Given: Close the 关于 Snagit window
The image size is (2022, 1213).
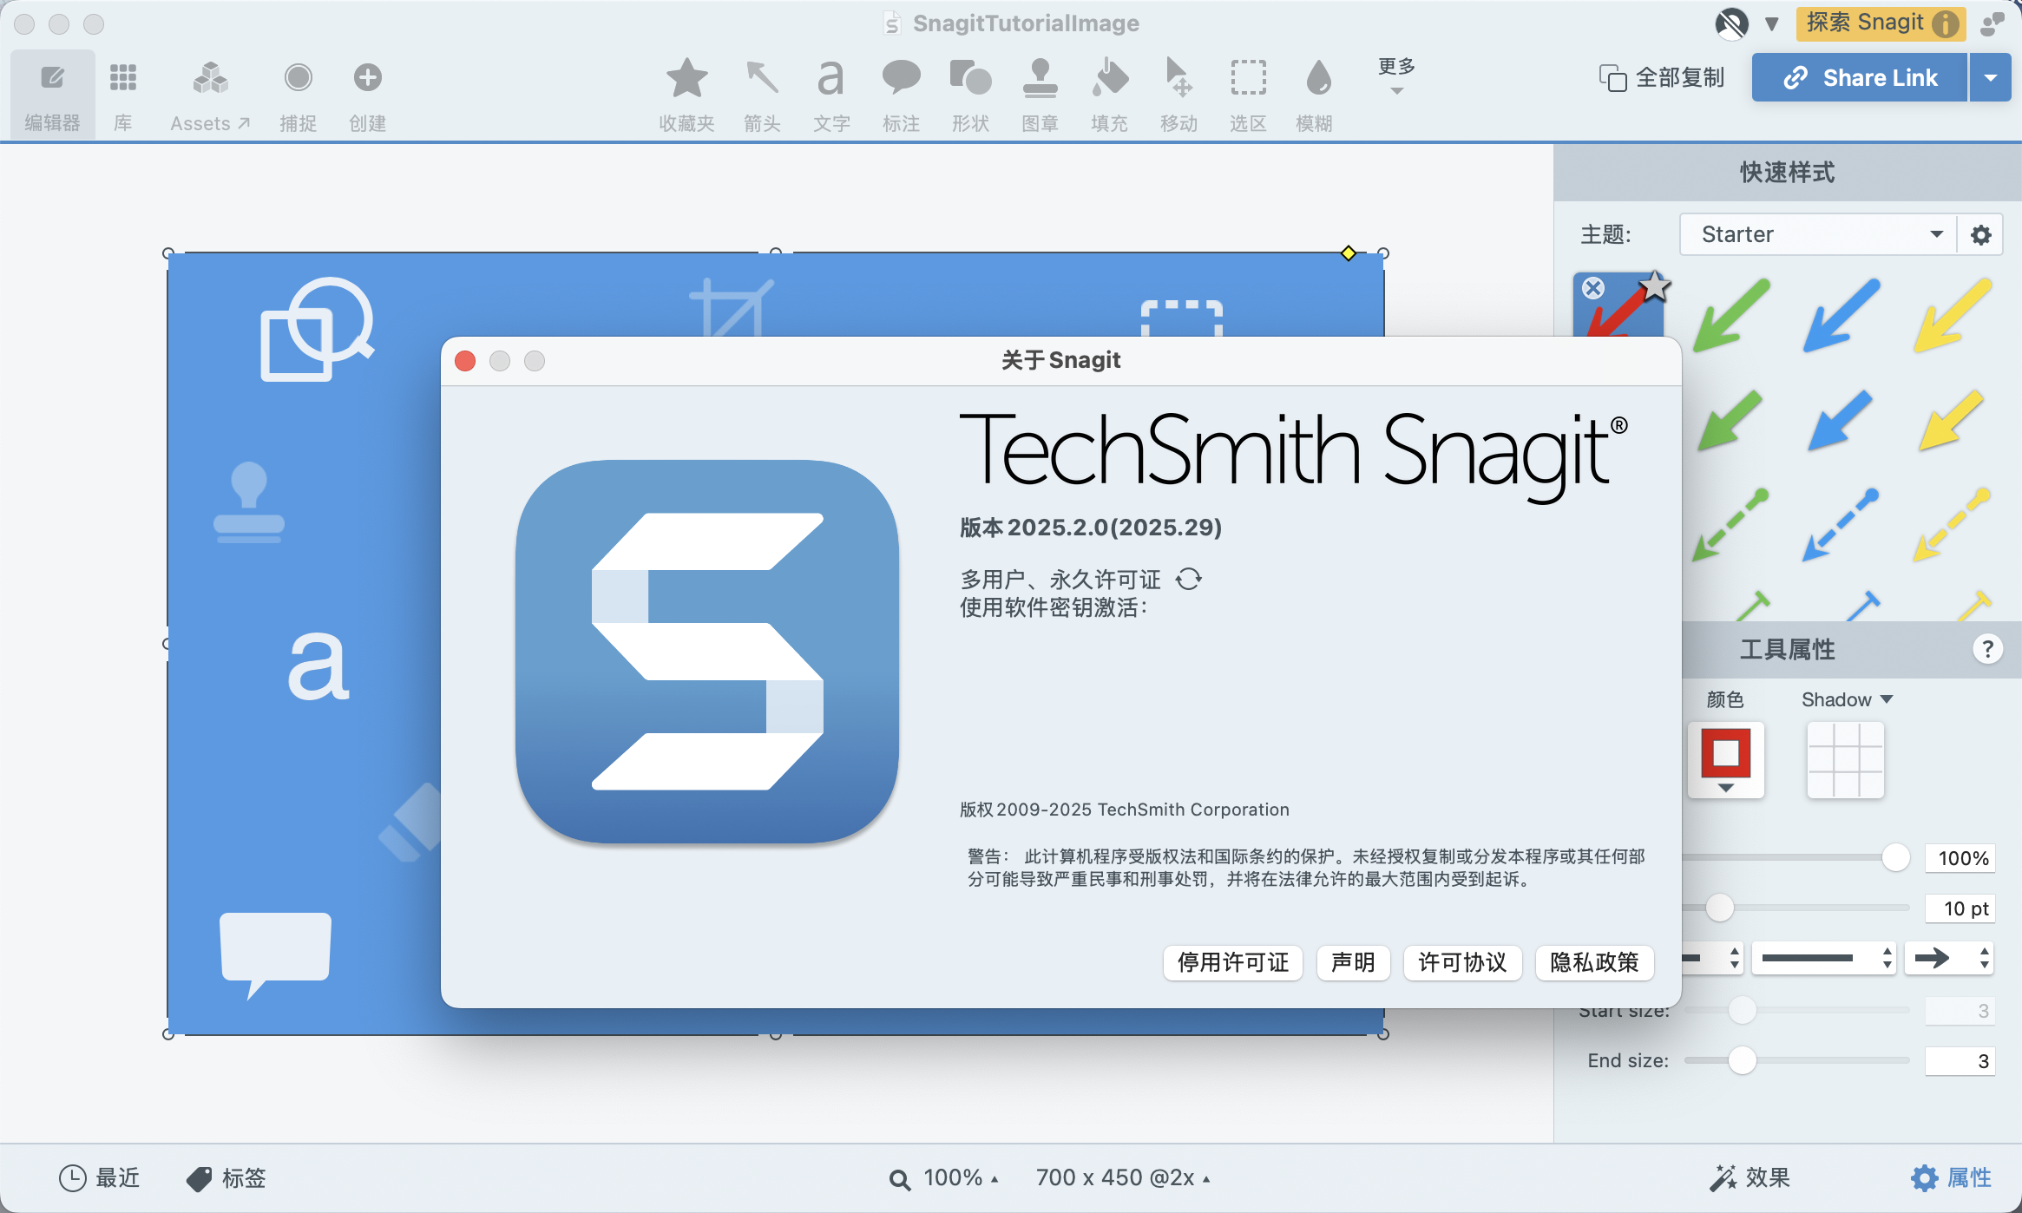Looking at the screenshot, I should pyautogui.click(x=465, y=360).
